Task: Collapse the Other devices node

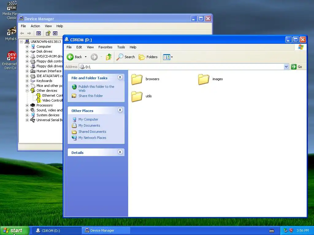Action: coord(27,91)
